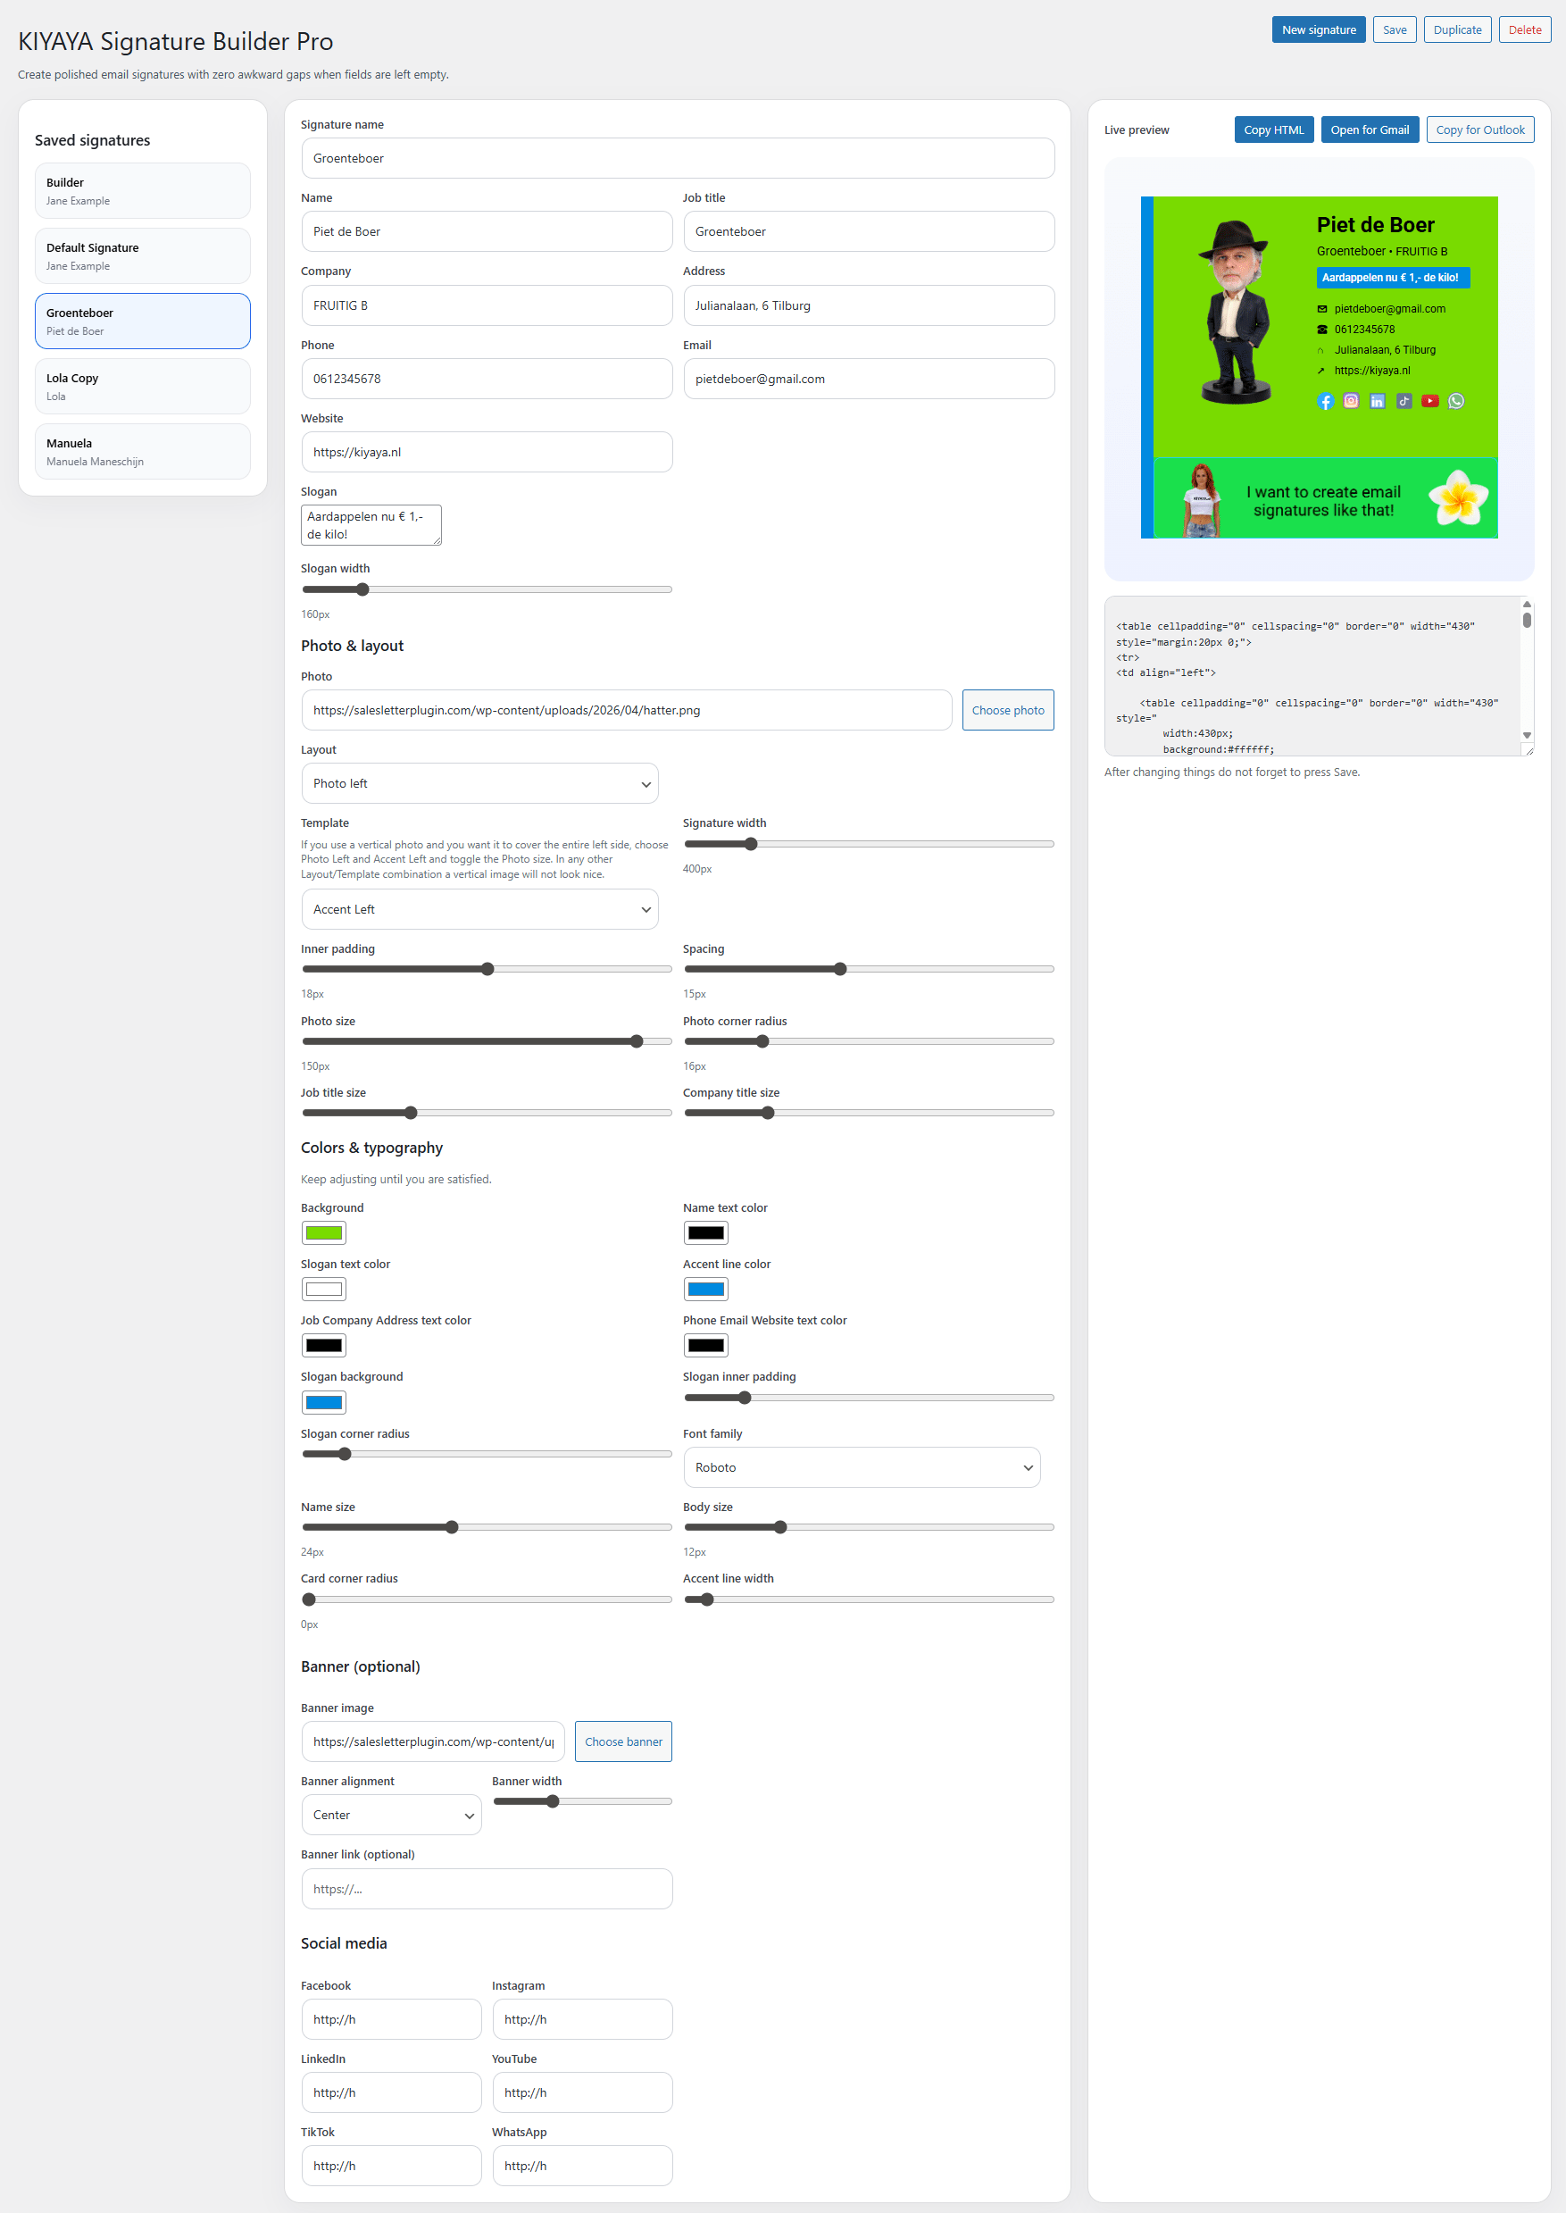Click the New signature button
Viewport: 1566px width, 2213px height.
tap(1318, 29)
